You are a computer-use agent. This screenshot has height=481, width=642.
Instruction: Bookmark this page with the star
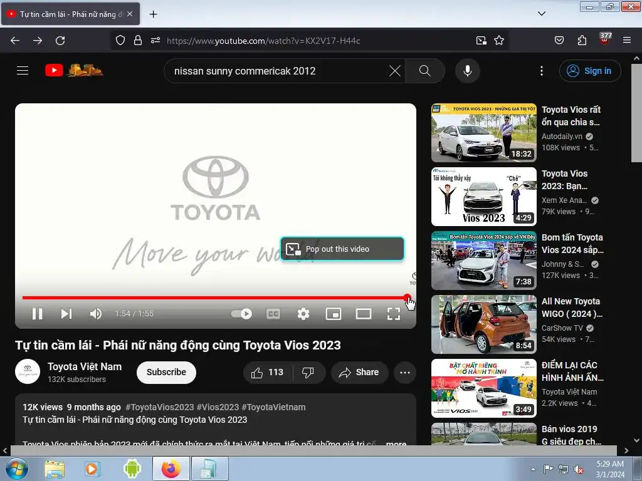[498, 41]
